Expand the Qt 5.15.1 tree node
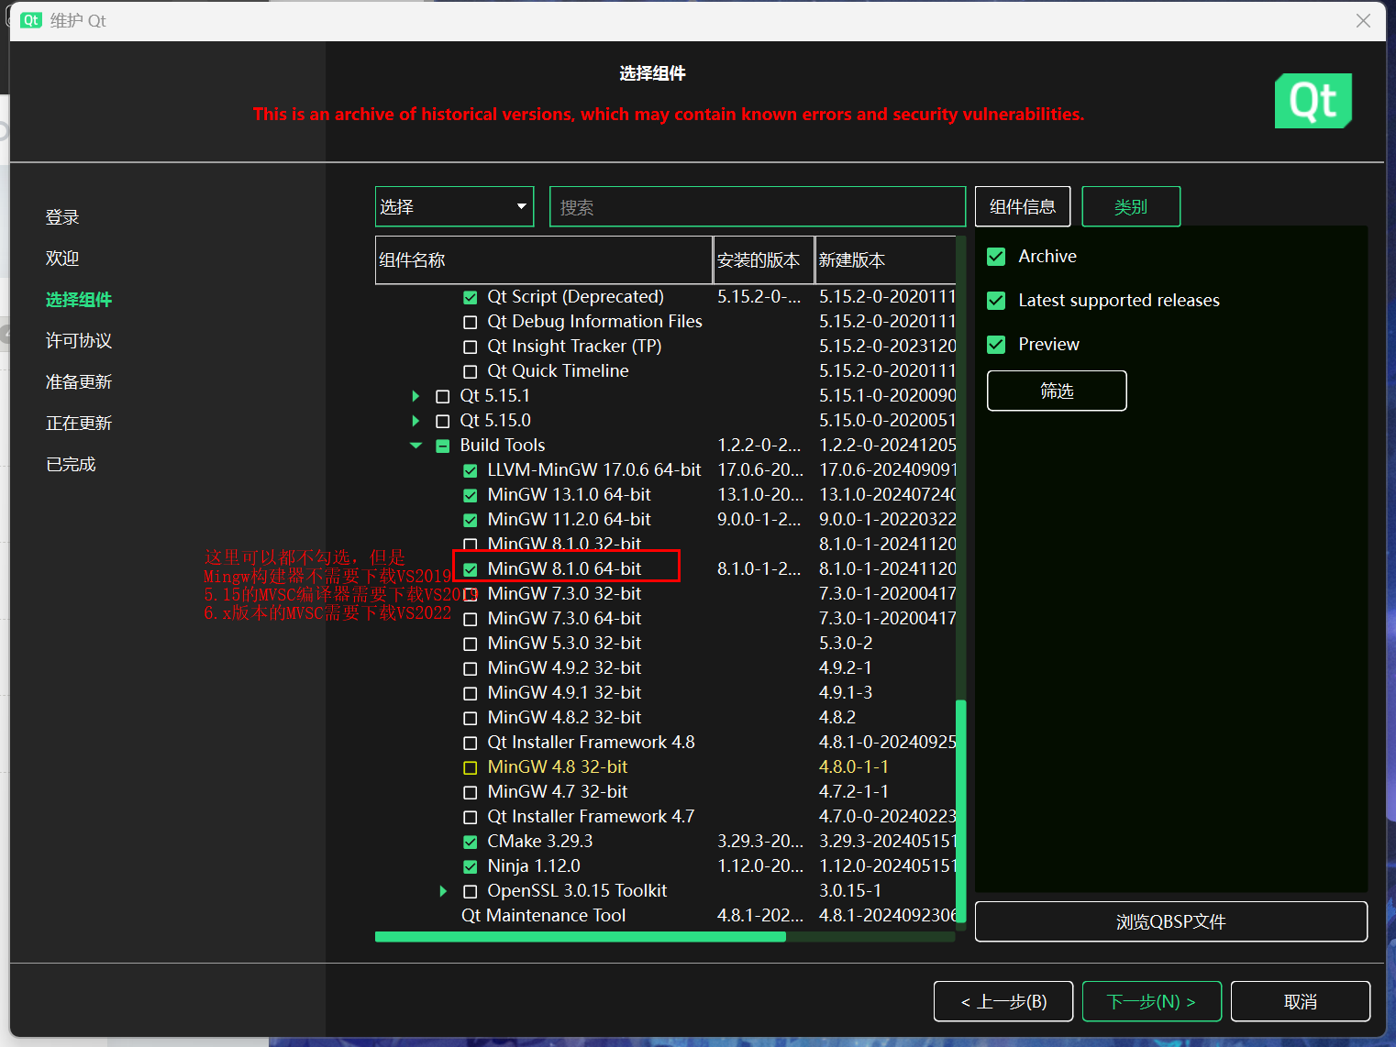 point(415,396)
